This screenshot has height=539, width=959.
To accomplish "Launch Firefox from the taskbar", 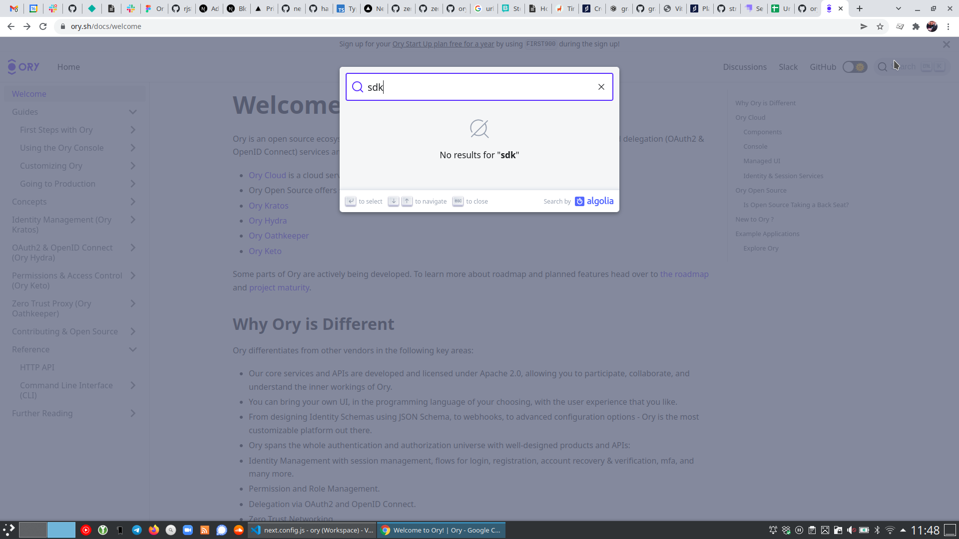I will (x=153, y=530).
